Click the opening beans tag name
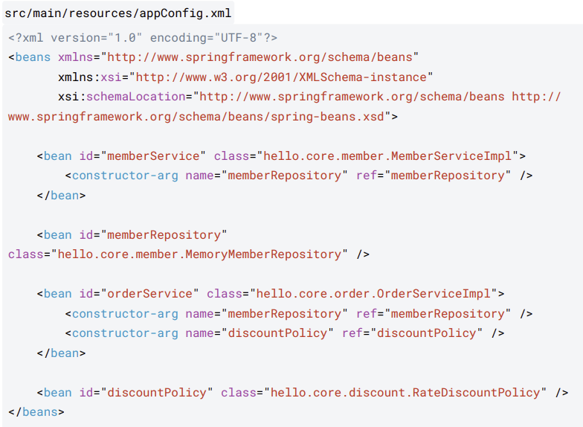This screenshot has width=583, height=427. coord(33,57)
